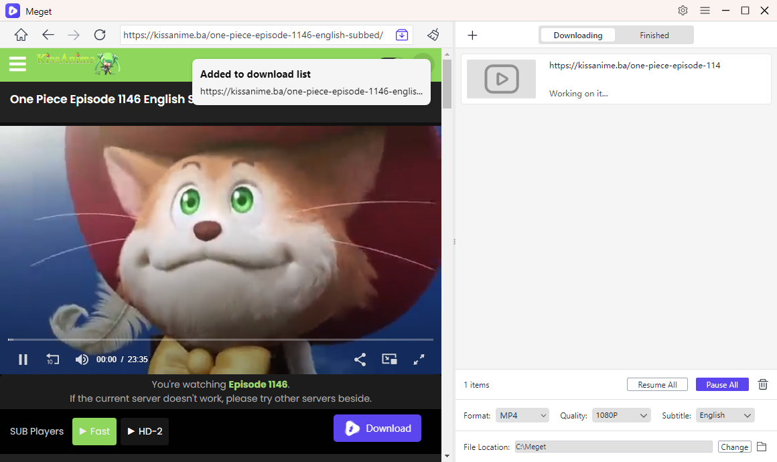Open the Subtitle English dropdown
777x462 pixels.
[725, 415]
